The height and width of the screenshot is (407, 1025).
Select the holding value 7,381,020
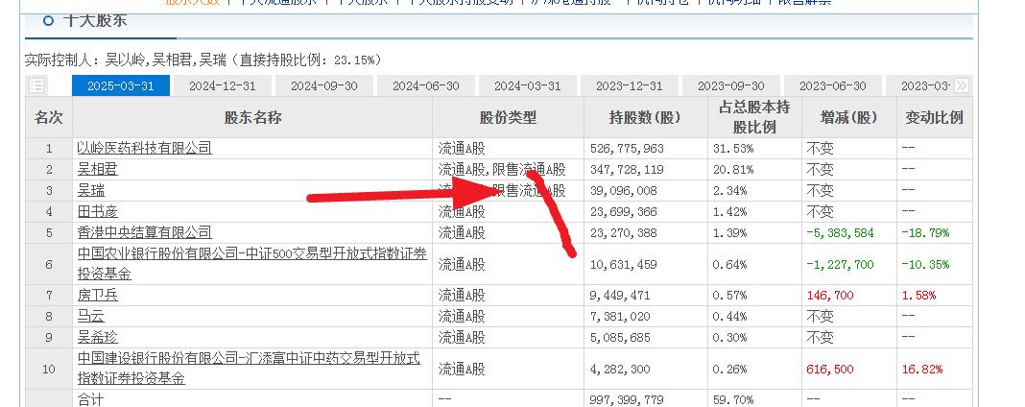(620, 317)
